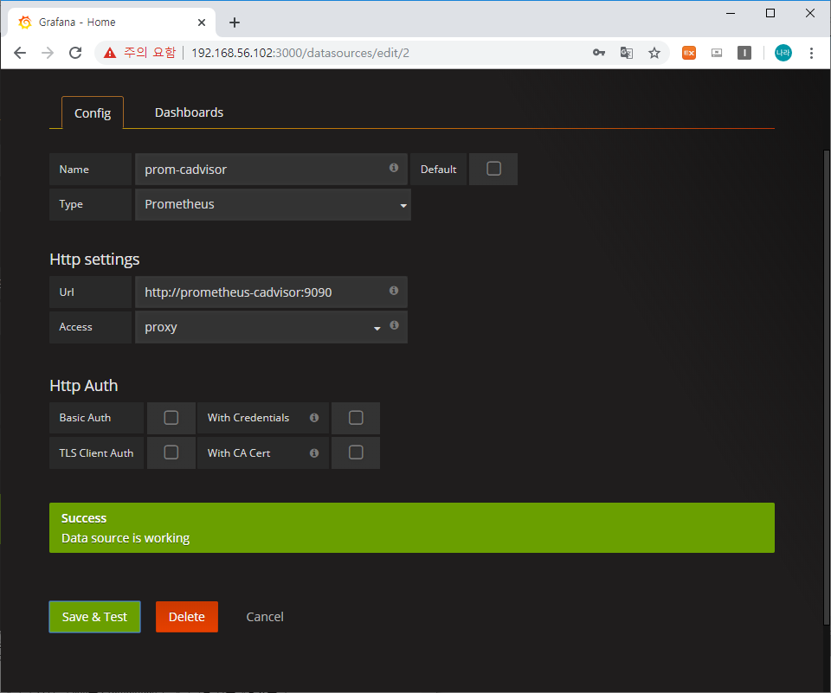Click the translate page icon
The width and height of the screenshot is (831, 693).
click(x=627, y=53)
